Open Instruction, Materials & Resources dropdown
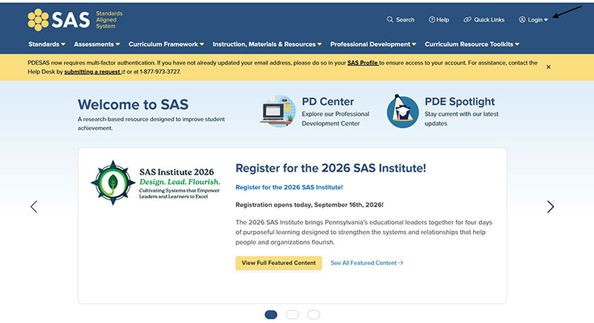 [x=267, y=45]
